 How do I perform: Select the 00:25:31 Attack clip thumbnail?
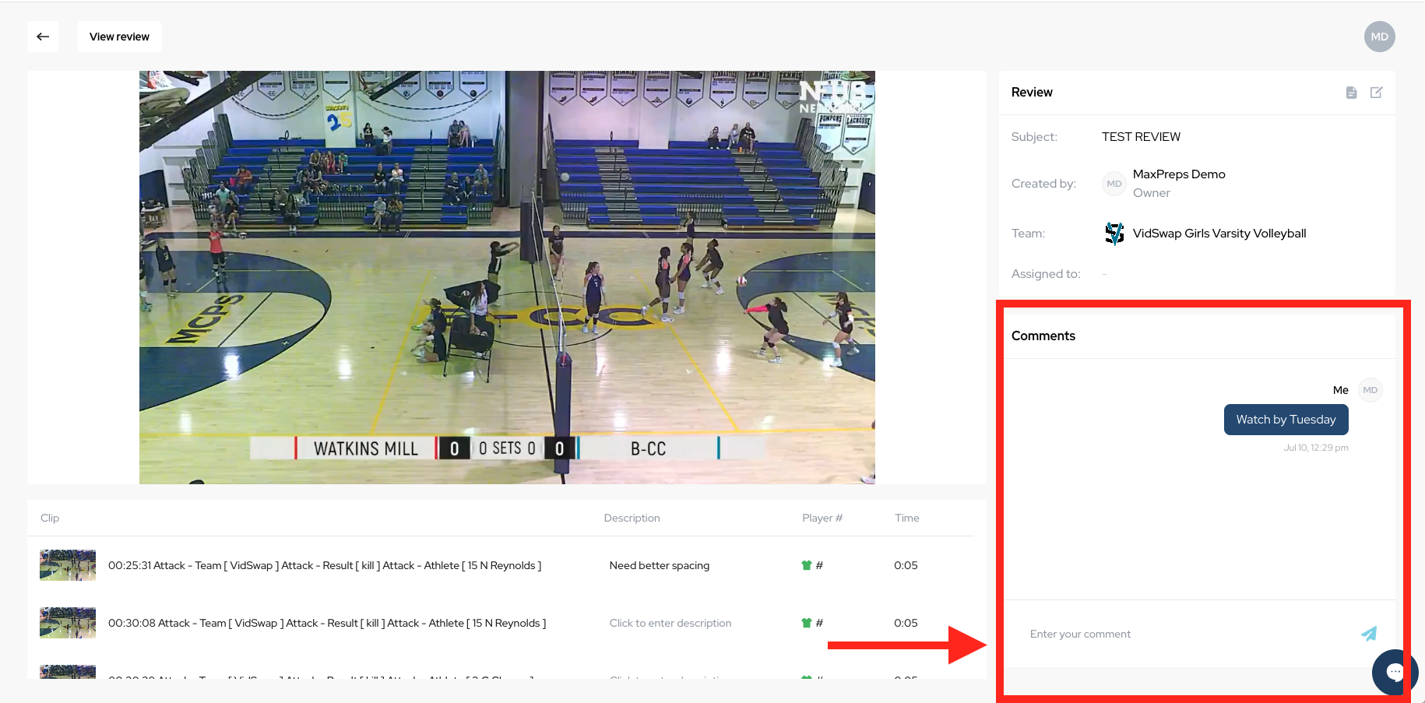68,565
